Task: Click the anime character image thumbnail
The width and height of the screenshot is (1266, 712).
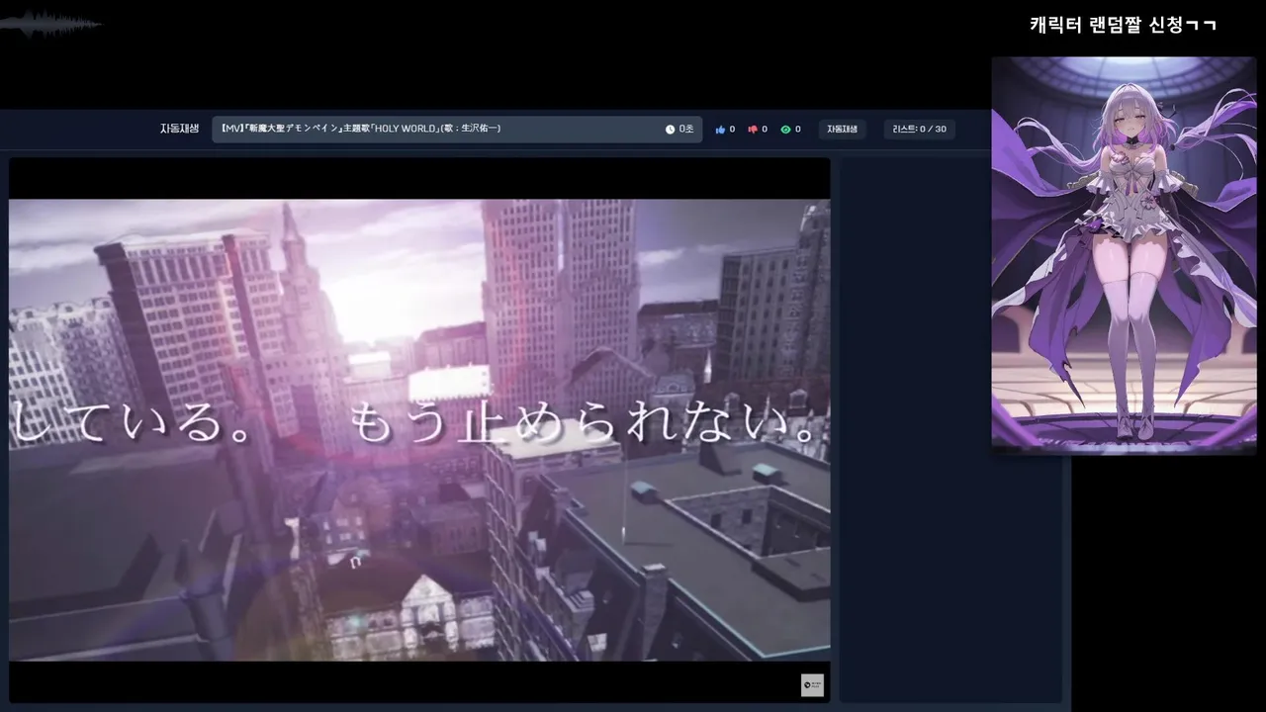Action: click(1124, 255)
